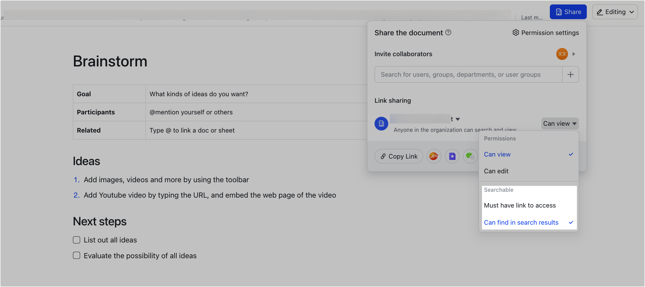
Task: Click the WeChat share icon
Action: (470, 156)
